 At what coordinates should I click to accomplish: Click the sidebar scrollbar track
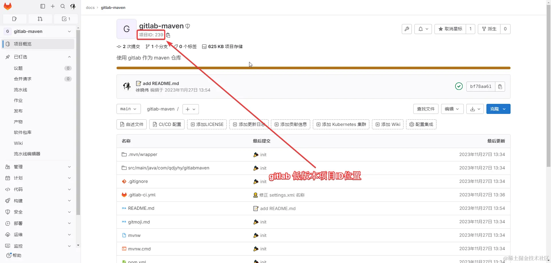(78, 129)
